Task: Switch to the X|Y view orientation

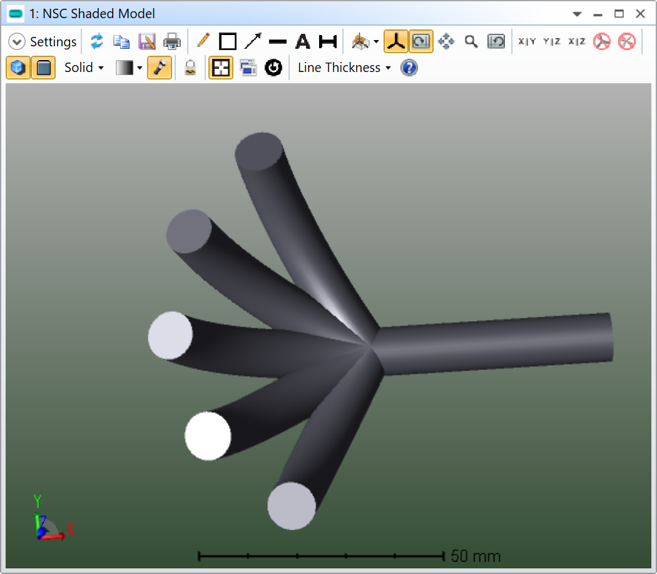Action: click(x=527, y=42)
